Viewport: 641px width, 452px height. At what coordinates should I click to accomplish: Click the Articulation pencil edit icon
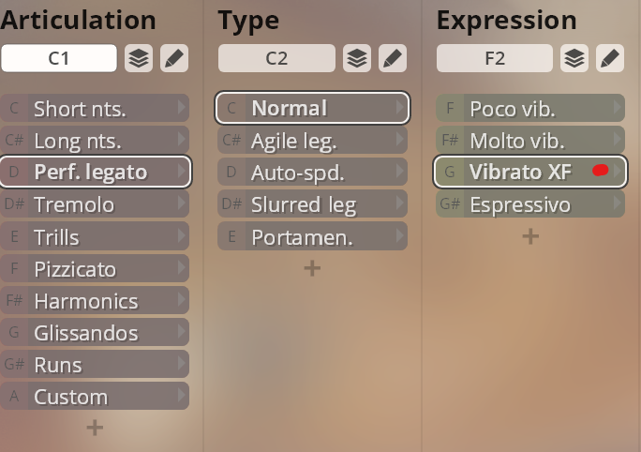(x=173, y=58)
